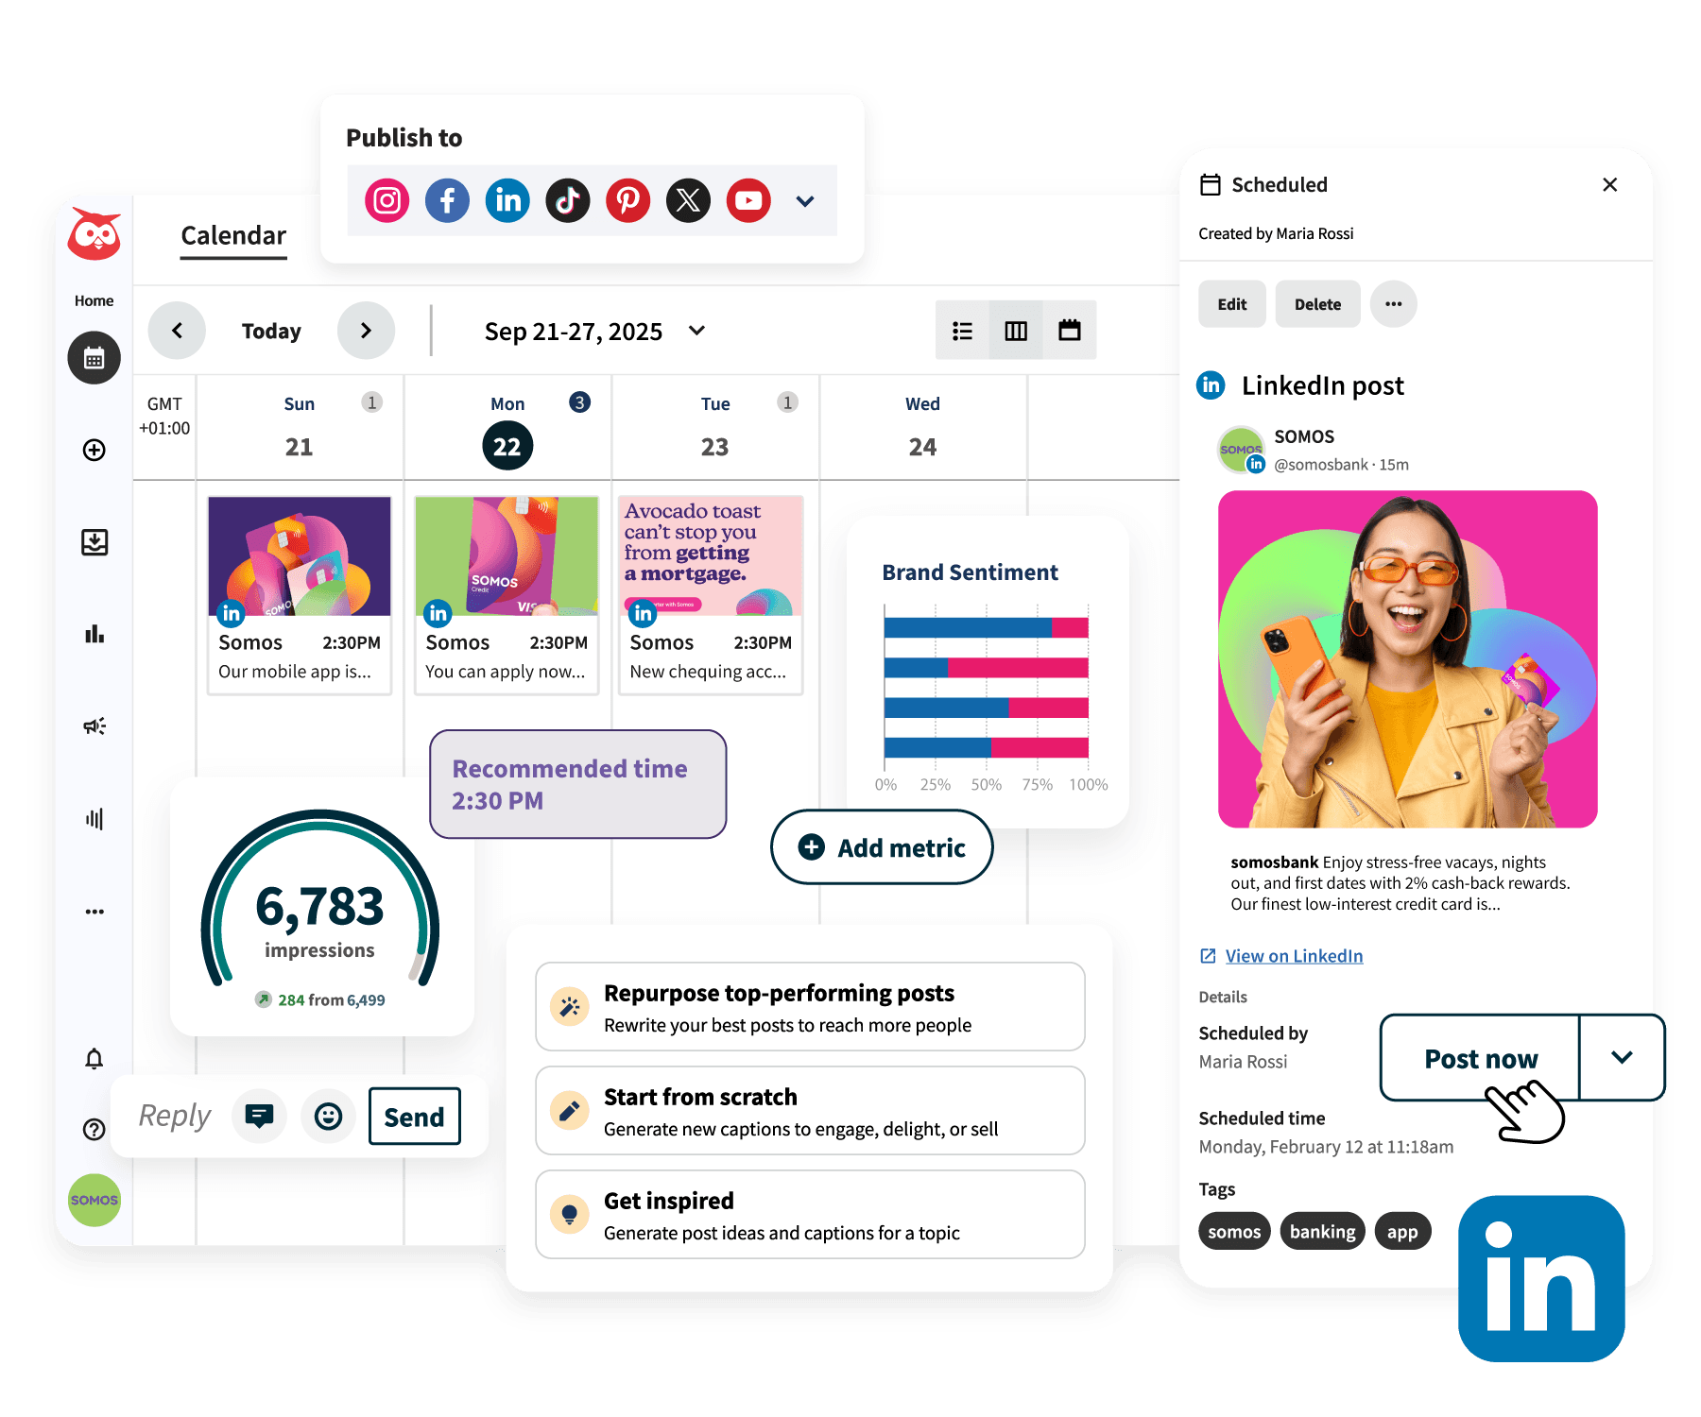Screen dimensions: 1701x1417
Task: Switch to month calendar view
Action: (x=1070, y=331)
